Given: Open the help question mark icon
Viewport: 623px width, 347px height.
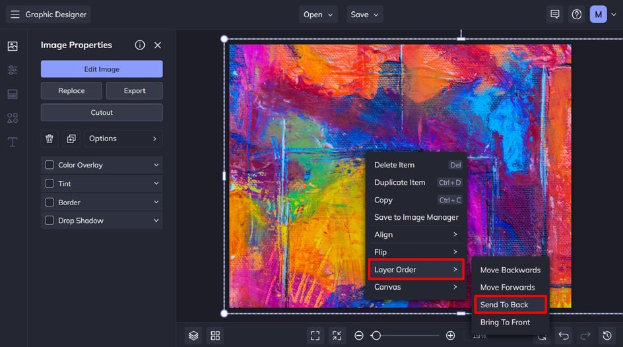Looking at the screenshot, I should coord(577,15).
